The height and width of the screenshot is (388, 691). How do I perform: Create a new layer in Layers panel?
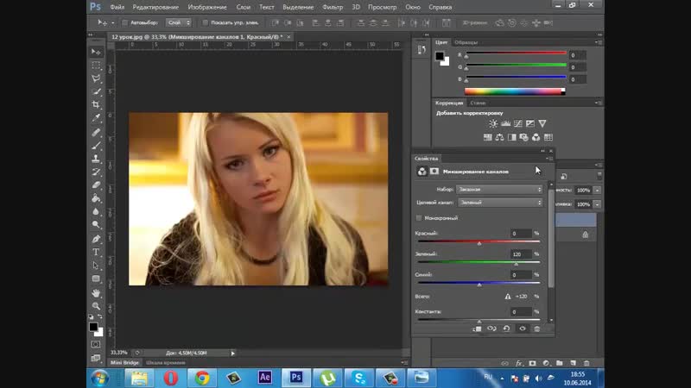[x=573, y=363]
